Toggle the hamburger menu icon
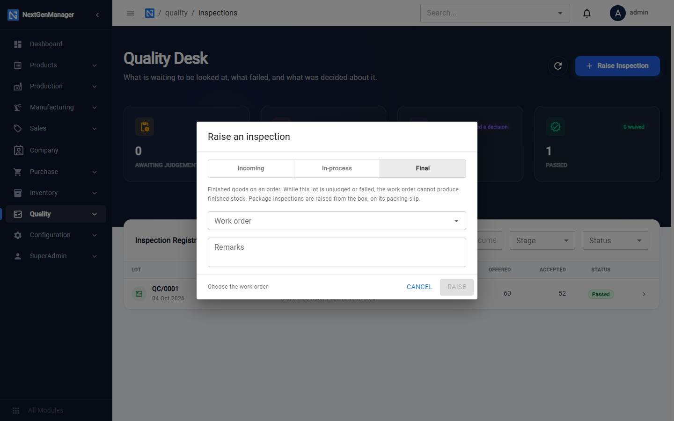Screen dimensions: 674x421 tap(131, 13)
